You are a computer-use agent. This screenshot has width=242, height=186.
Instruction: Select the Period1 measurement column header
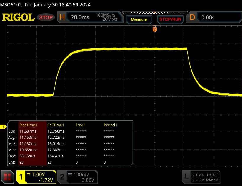(110, 125)
